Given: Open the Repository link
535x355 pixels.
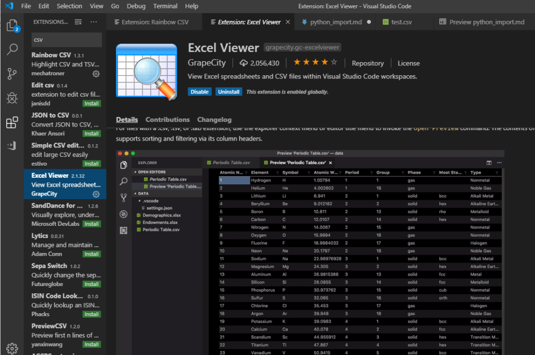Looking at the screenshot, I should (x=368, y=63).
